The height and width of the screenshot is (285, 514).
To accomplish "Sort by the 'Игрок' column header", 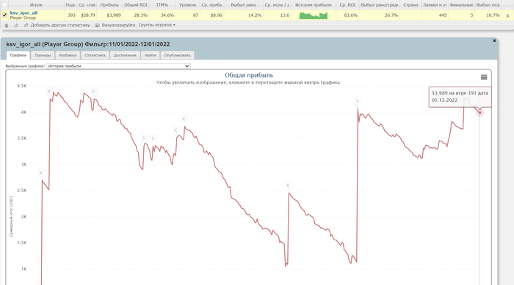I will pyautogui.click(x=36, y=5).
